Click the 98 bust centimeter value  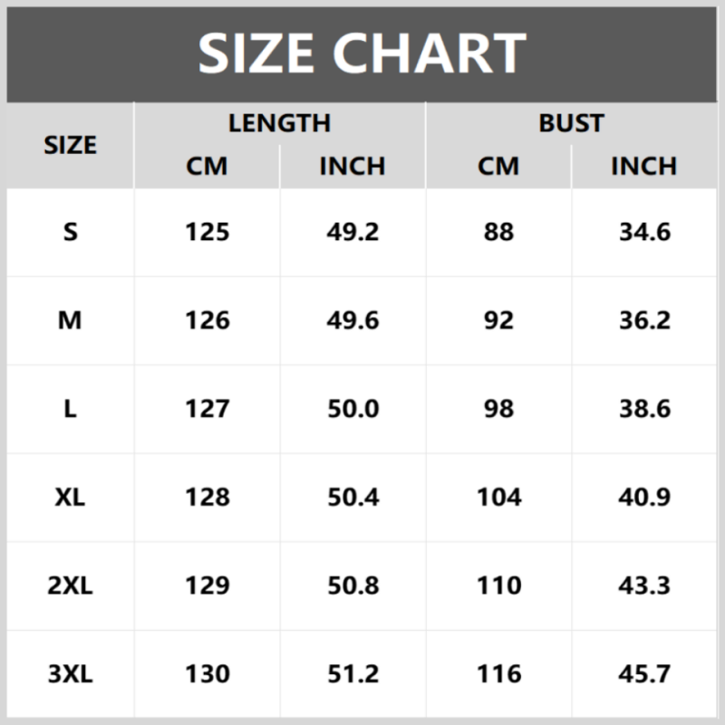tap(498, 409)
